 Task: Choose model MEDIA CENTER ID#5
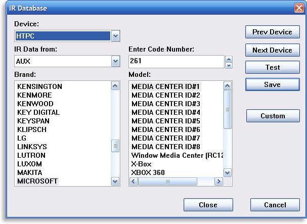pos(166,121)
